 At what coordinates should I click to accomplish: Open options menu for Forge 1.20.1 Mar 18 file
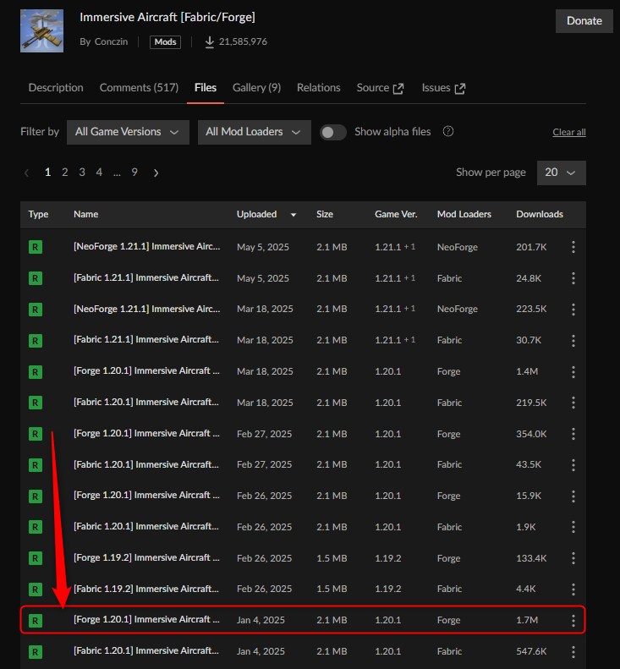click(573, 371)
